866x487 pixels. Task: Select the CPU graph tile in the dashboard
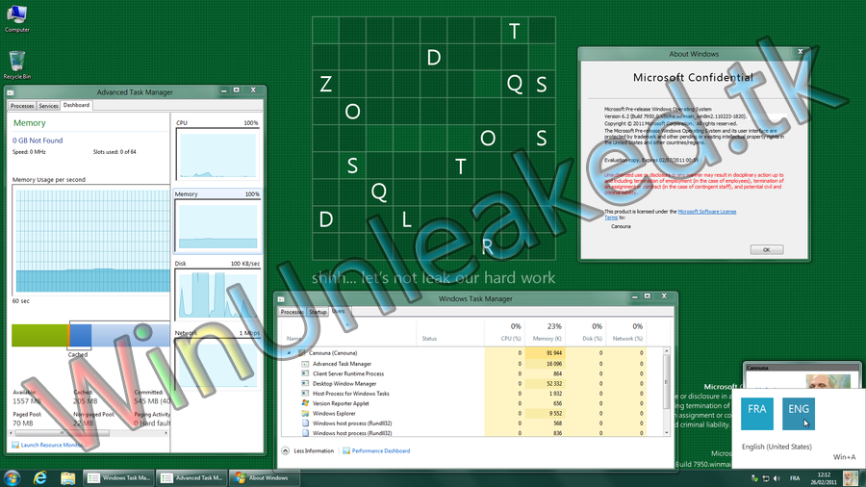pyautogui.click(x=217, y=150)
